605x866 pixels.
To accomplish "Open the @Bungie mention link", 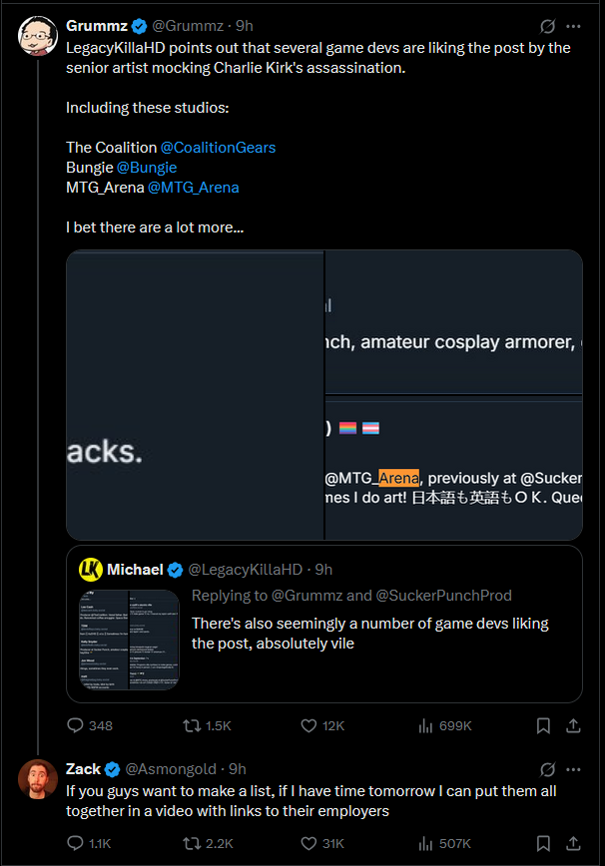I will [x=147, y=168].
